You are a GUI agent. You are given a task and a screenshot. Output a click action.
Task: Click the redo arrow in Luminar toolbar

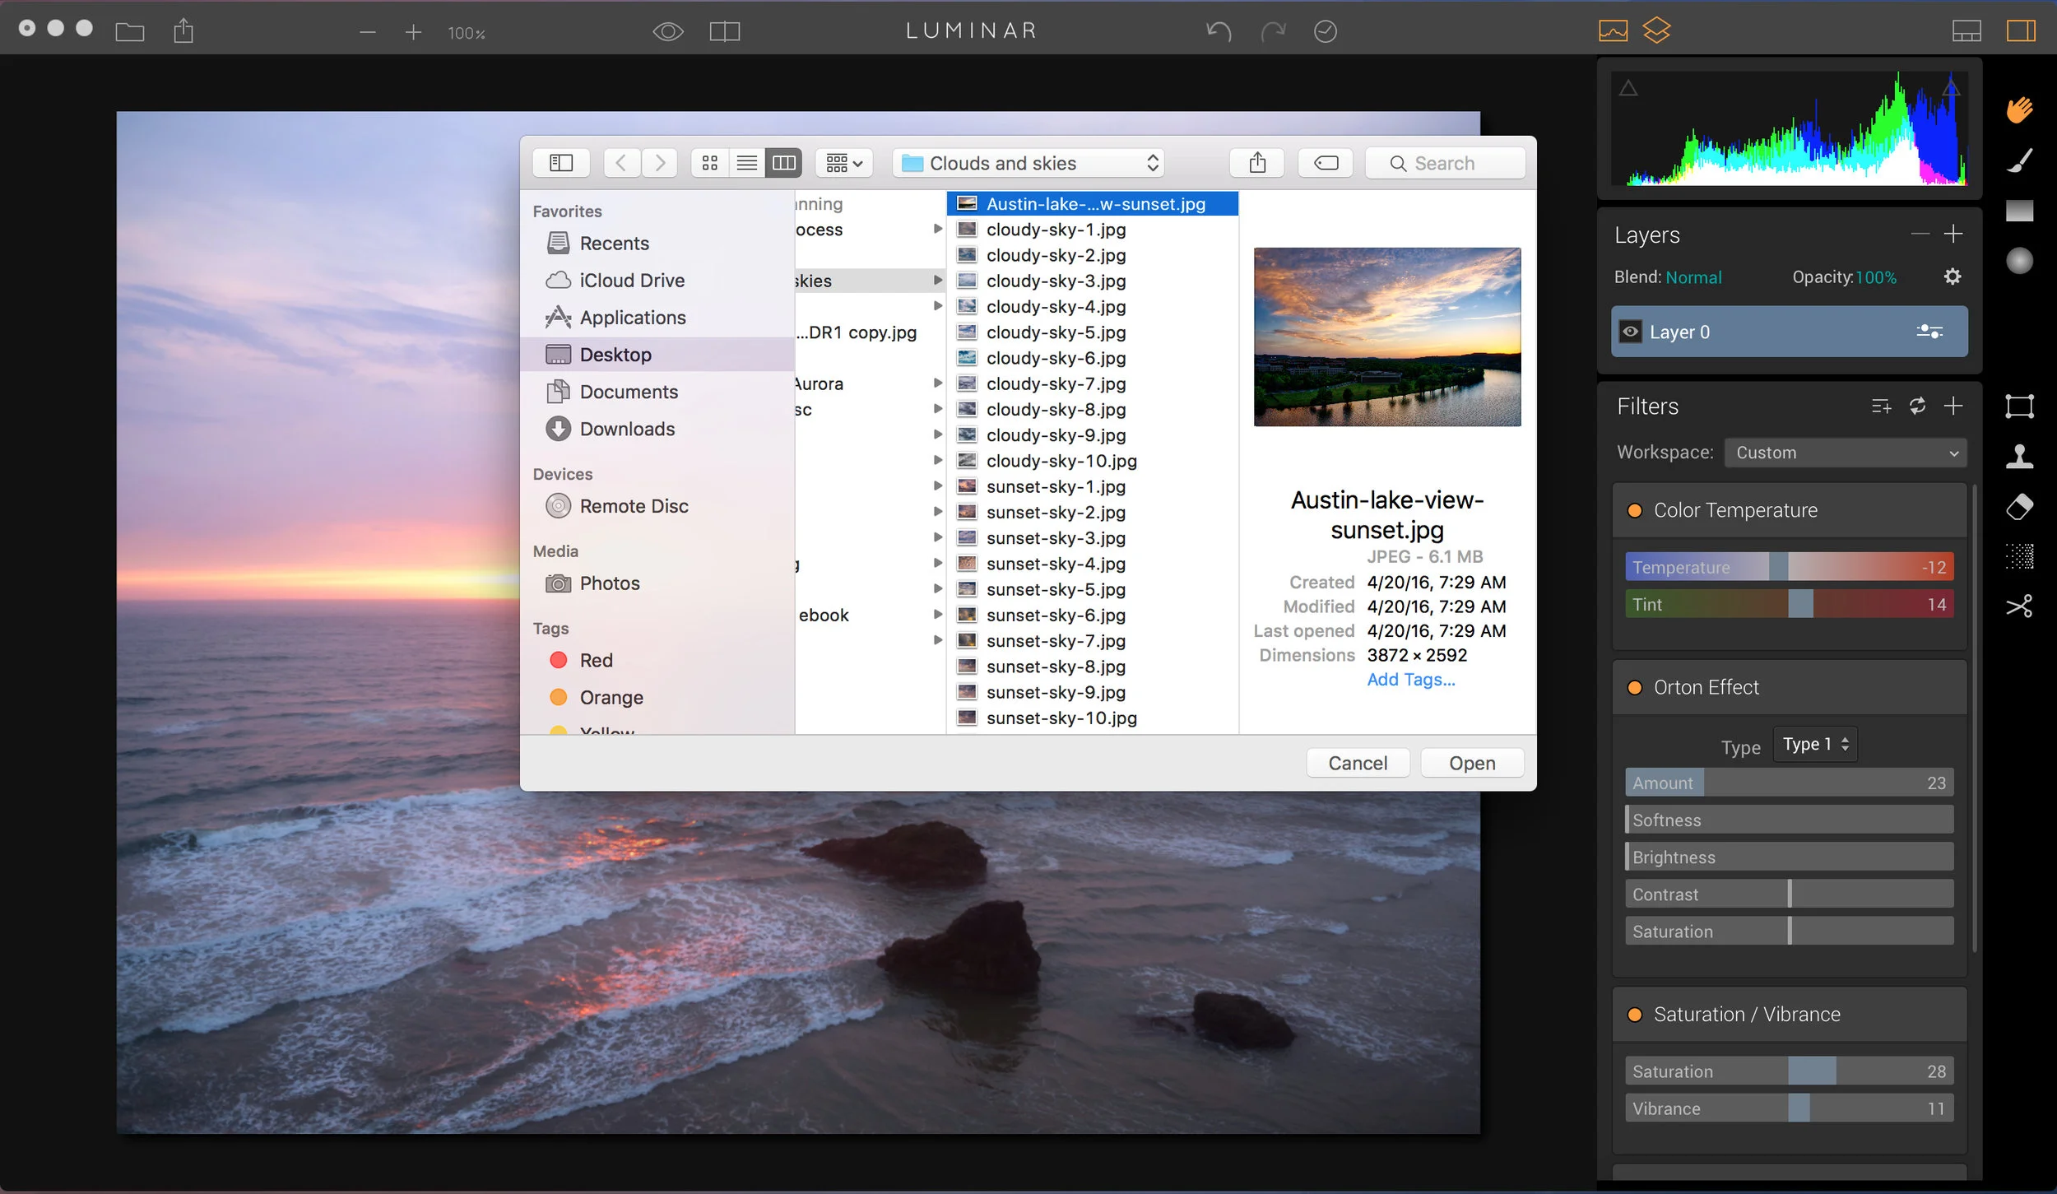[x=1273, y=31]
